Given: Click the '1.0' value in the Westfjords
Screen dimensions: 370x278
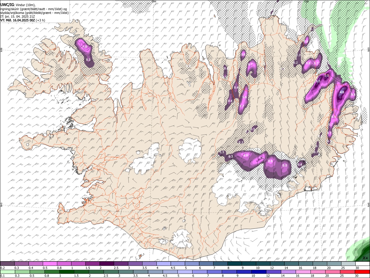Looking at the screenshot, I should click(x=85, y=47).
